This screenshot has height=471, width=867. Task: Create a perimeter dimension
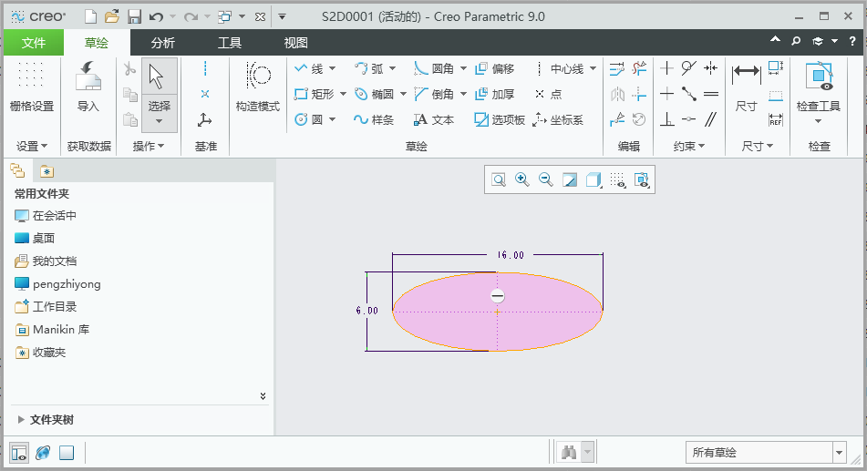(776, 68)
